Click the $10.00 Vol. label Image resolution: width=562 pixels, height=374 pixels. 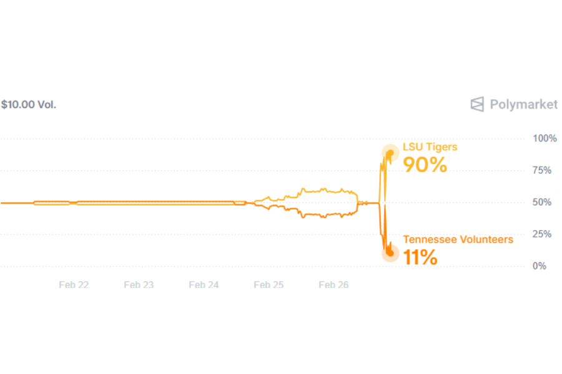point(29,105)
